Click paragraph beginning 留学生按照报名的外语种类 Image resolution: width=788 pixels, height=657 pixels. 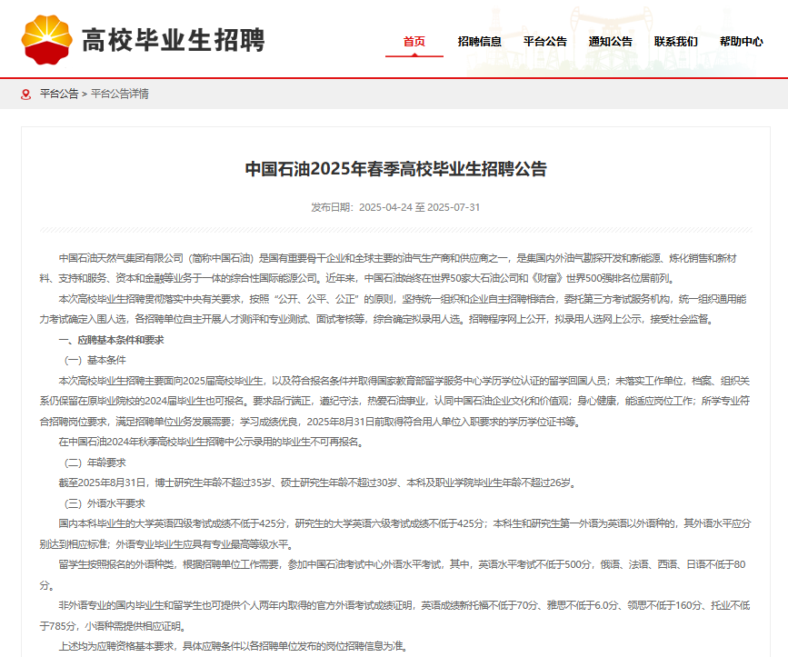[393, 574]
